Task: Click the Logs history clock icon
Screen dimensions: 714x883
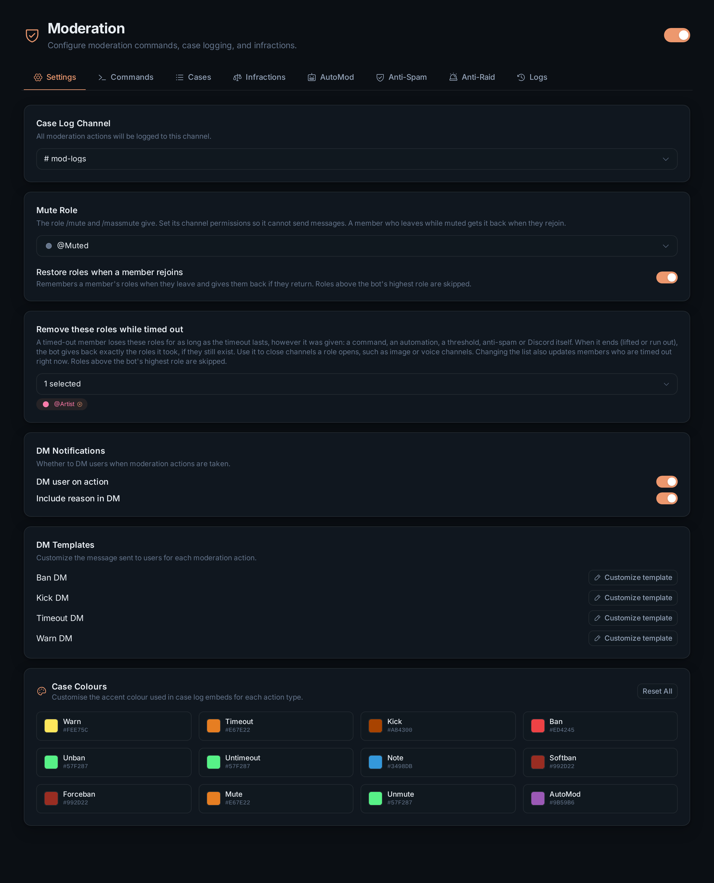Action: [521, 77]
